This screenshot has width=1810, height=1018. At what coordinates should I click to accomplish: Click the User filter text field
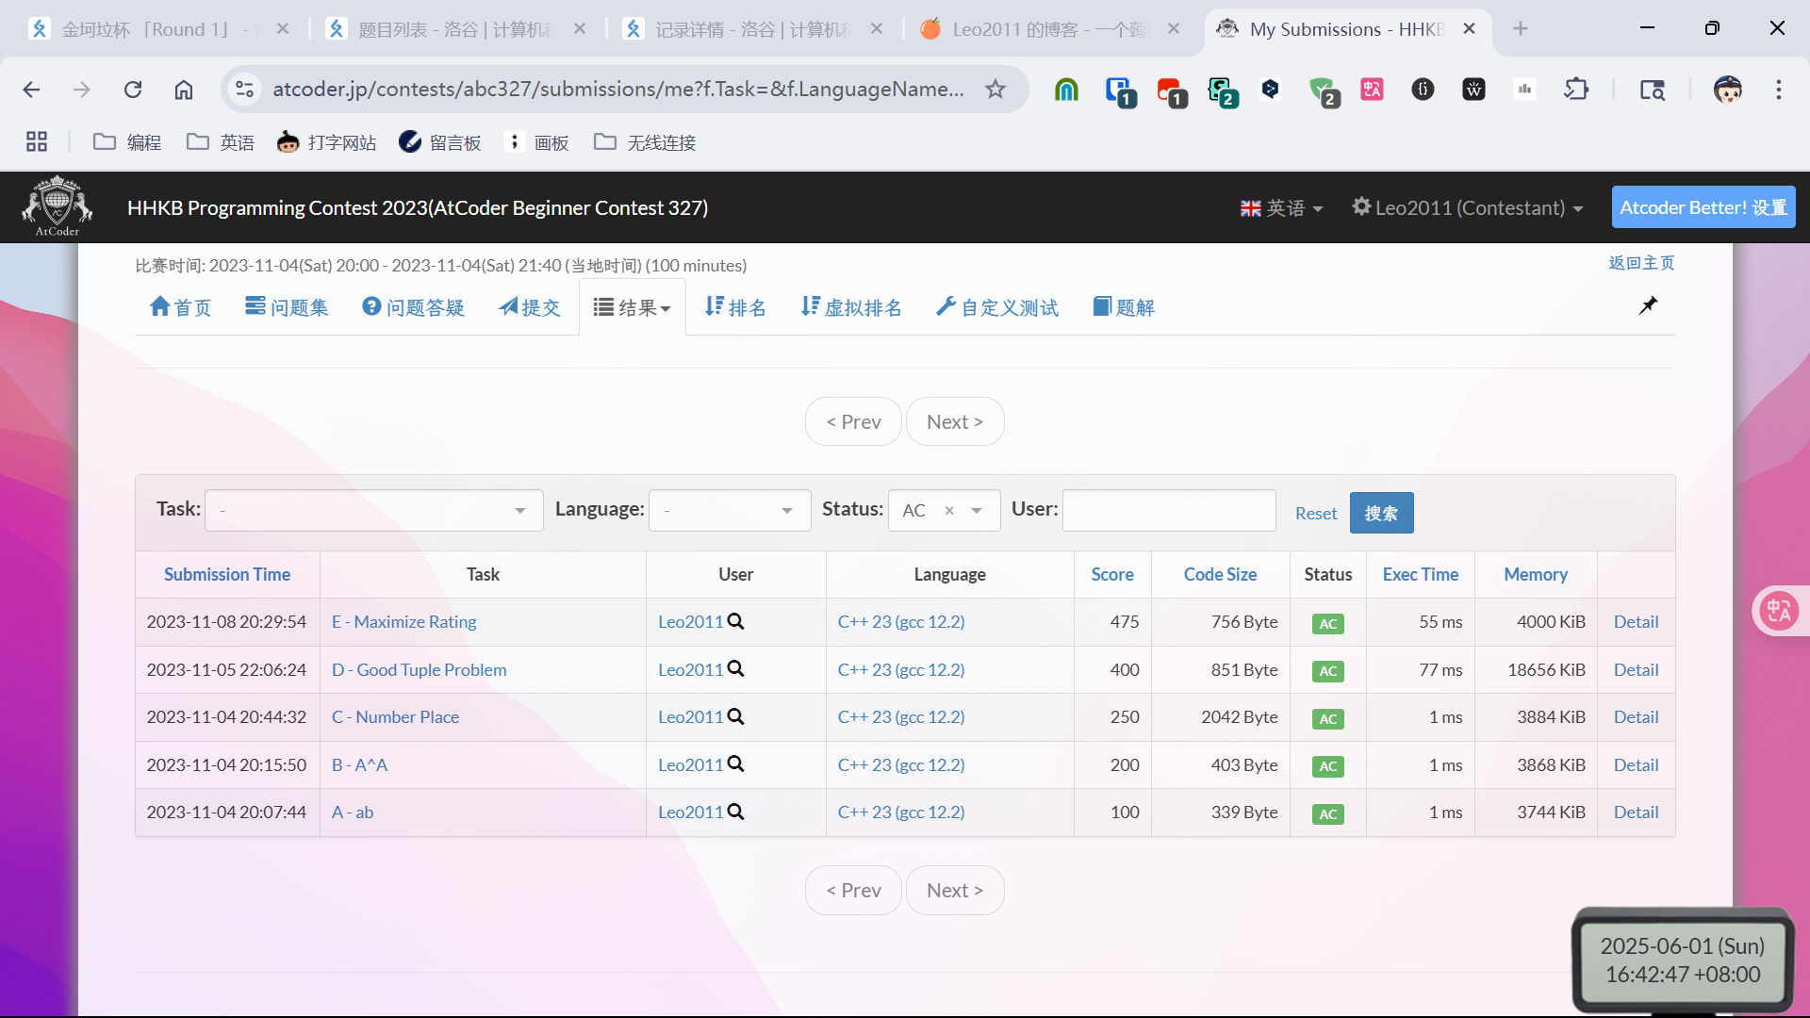pos(1169,511)
